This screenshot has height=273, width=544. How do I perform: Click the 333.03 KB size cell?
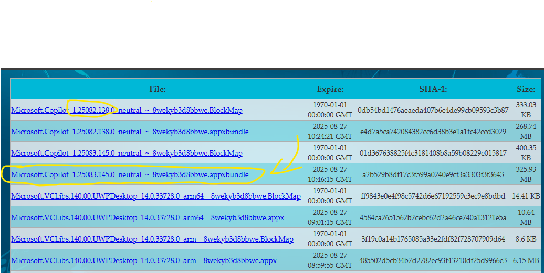coord(526,110)
